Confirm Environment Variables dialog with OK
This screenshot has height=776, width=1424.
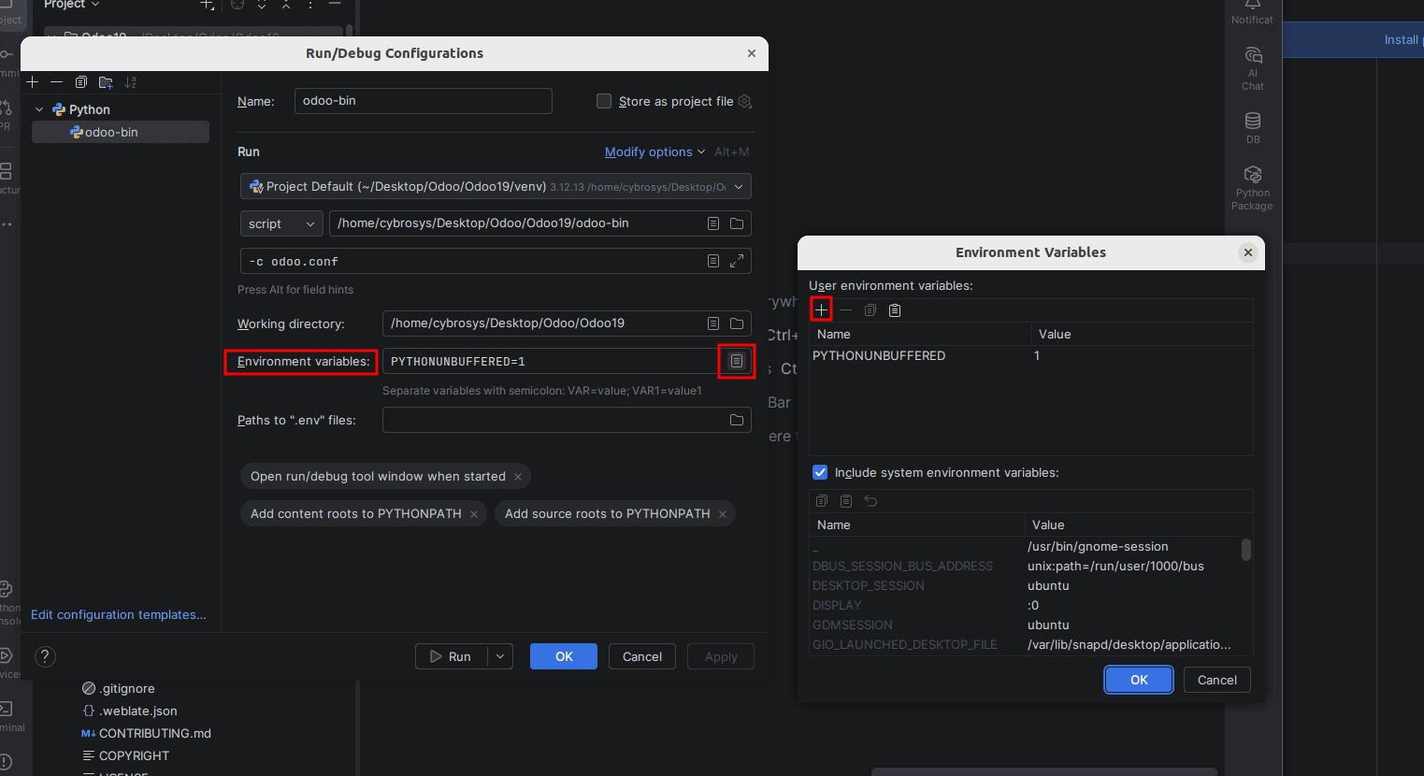tap(1139, 680)
